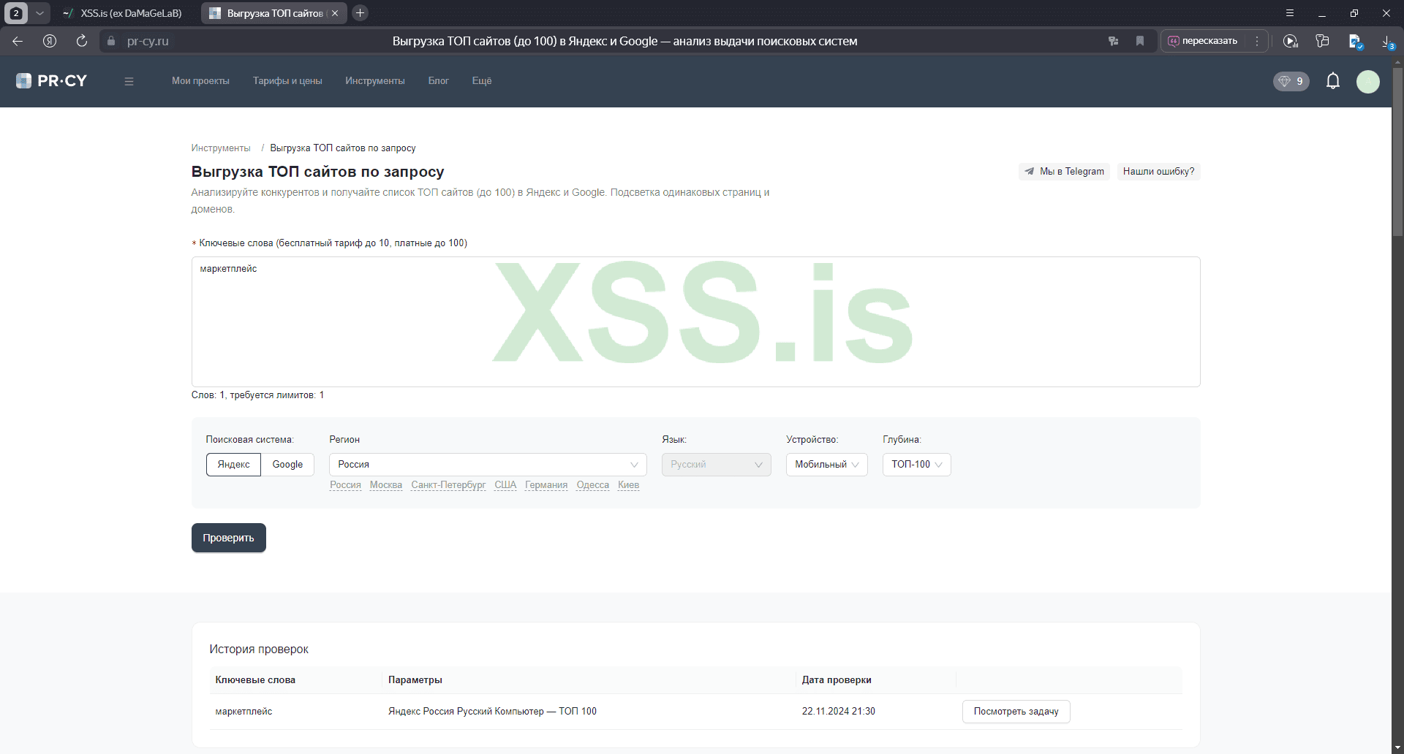Click the "Инструменты" breadcrumb link
Viewport: 1404px width, 754px height.
click(x=221, y=148)
